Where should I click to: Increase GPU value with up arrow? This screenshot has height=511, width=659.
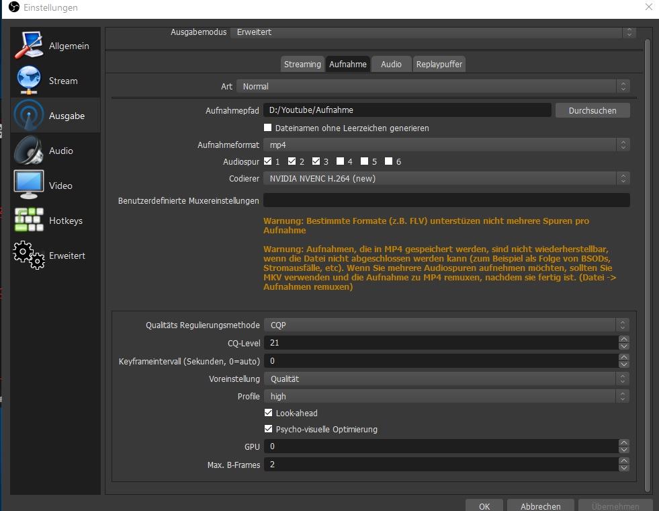[623, 442]
